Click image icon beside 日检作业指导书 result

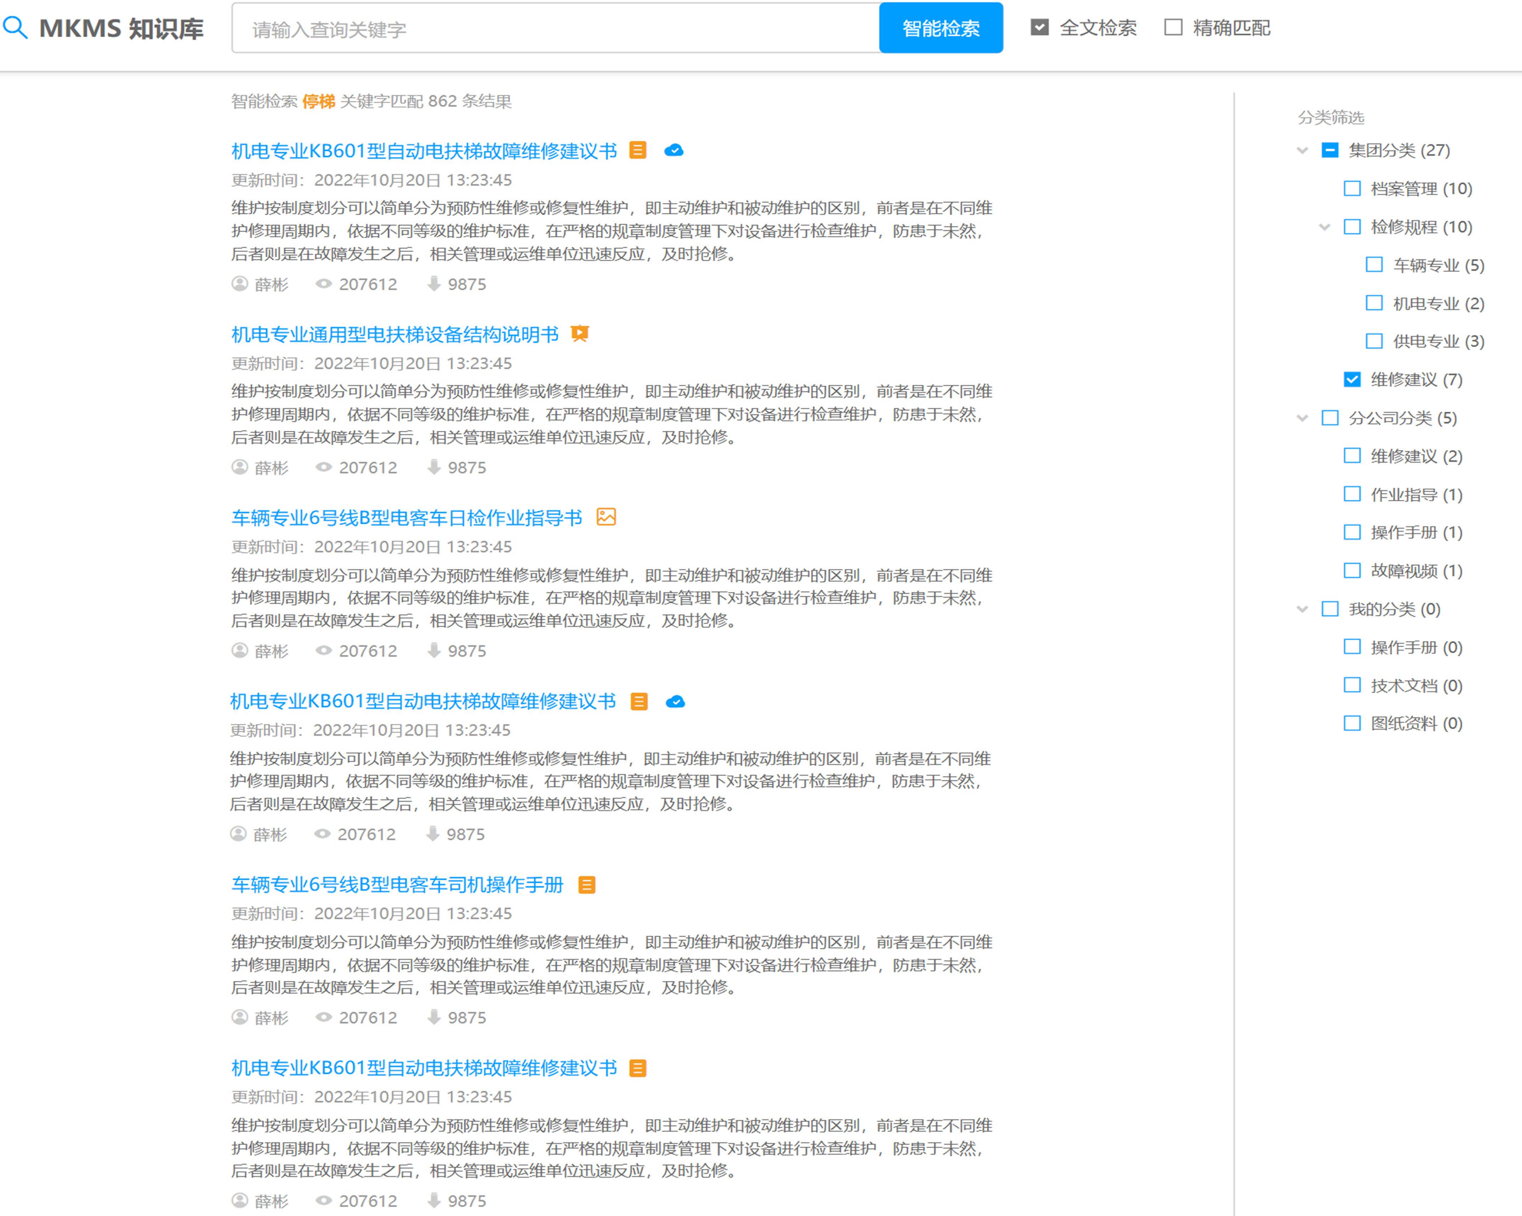[606, 517]
